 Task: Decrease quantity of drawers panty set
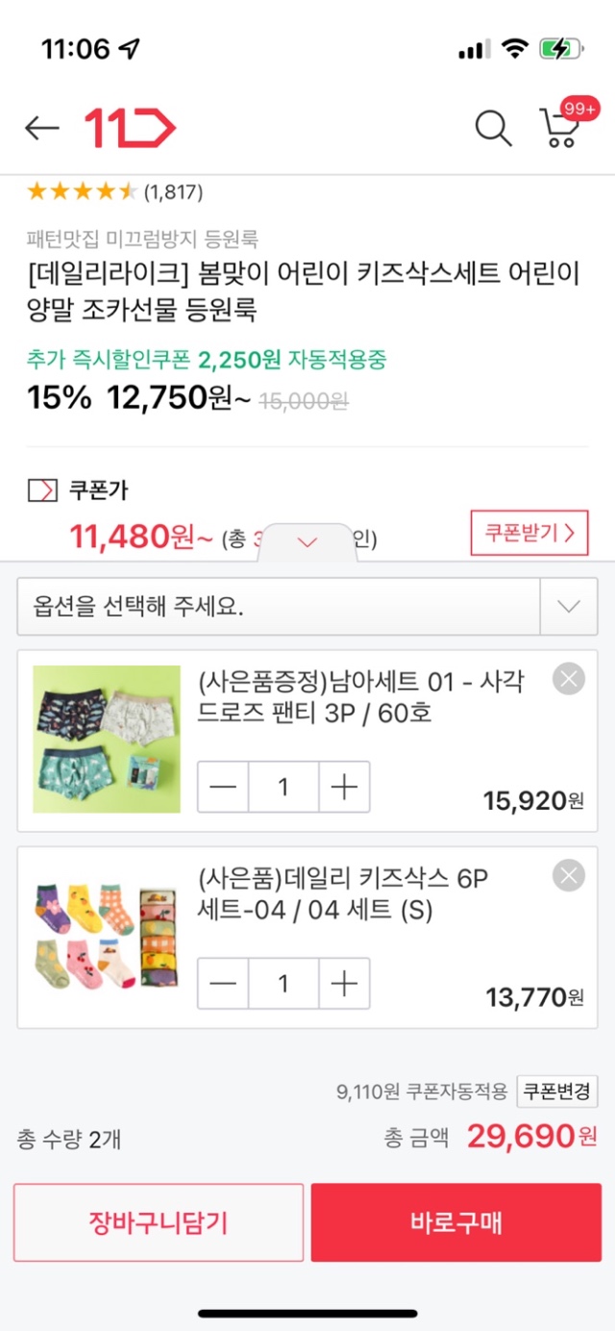click(223, 788)
